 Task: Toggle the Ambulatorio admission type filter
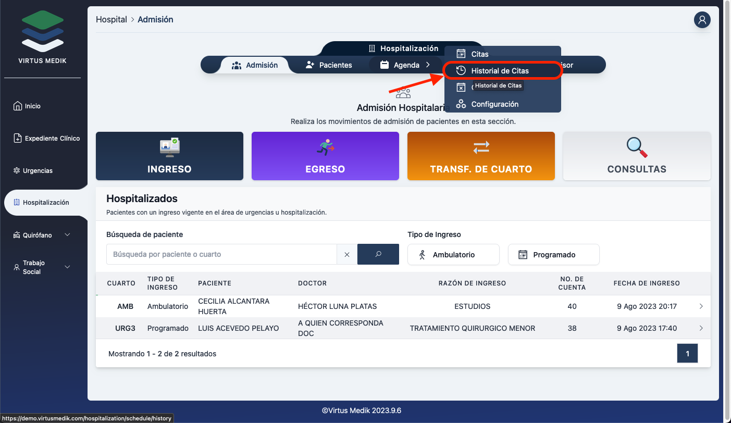pyautogui.click(x=453, y=255)
